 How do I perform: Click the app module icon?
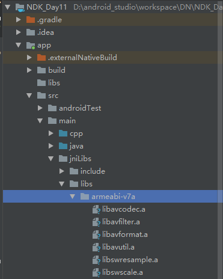coord(31,45)
